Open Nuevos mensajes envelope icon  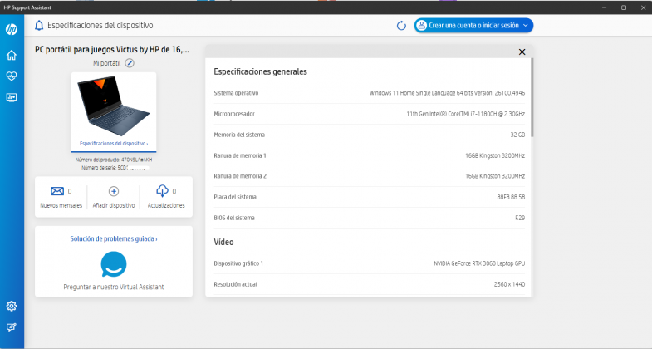[x=57, y=191]
